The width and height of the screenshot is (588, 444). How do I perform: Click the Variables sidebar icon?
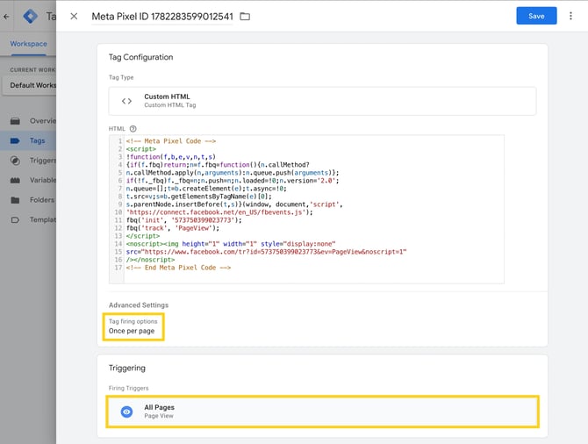[x=15, y=181]
